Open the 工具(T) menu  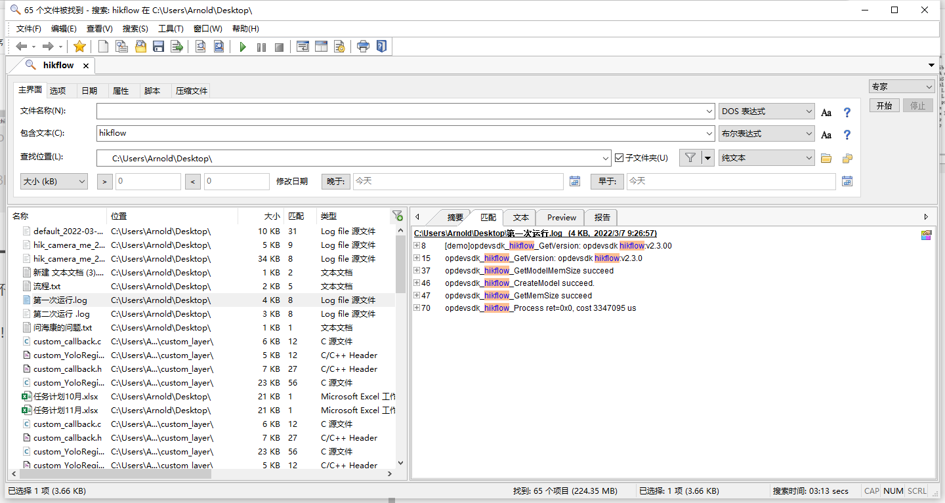coord(171,28)
